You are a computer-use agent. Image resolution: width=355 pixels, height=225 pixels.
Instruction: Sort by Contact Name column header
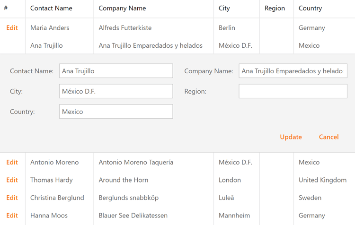click(x=51, y=8)
